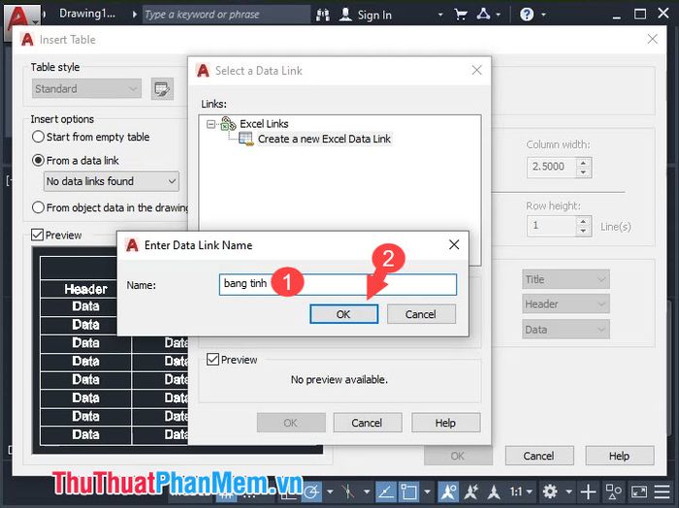
Task: Click Help in Select a Data Link dialog
Action: [x=445, y=423]
